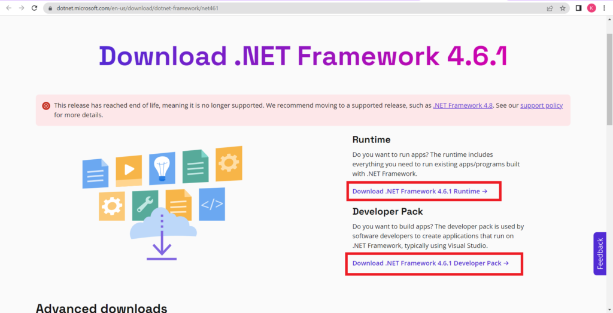
Task: Click the browser back arrow
Action: [x=8, y=8]
